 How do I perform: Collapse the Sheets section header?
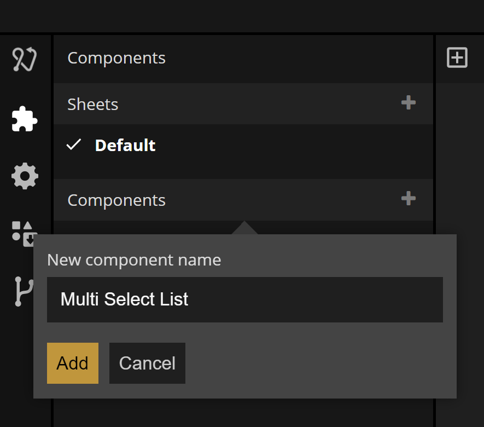(x=93, y=104)
